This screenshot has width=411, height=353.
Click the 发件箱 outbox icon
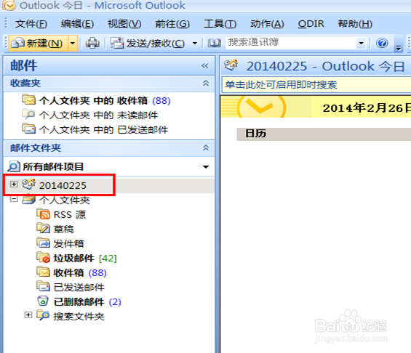(x=43, y=243)
